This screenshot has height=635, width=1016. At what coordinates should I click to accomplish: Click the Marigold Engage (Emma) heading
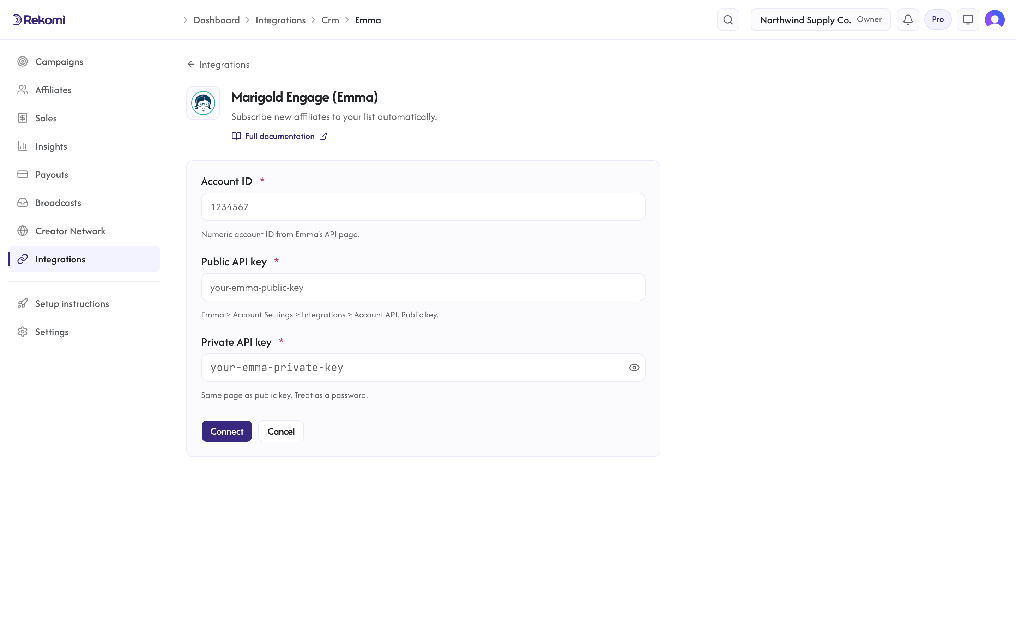(305, 97)
